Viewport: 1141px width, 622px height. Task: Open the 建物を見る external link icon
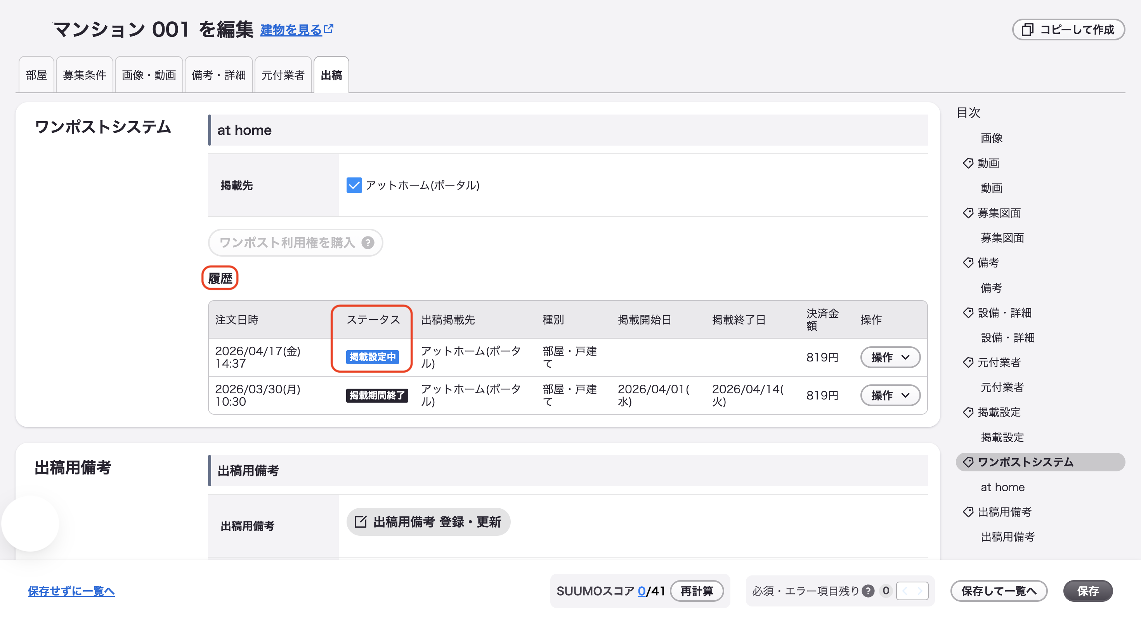[329, 29]
